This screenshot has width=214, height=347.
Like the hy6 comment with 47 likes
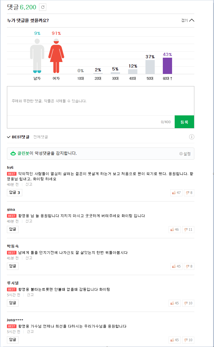[176, 193]
